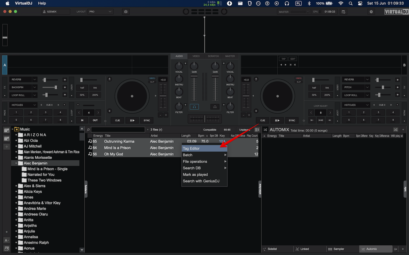The width and height of the screenshot is (409, 255).
Task: Toggle VINYL mode on deck A
Action: coord(152,78)
